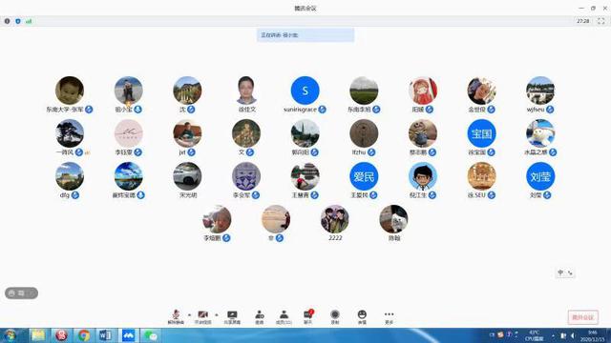
Task: Start recording with the record icon
Action: pyautogui.click(x=335, y=317)
